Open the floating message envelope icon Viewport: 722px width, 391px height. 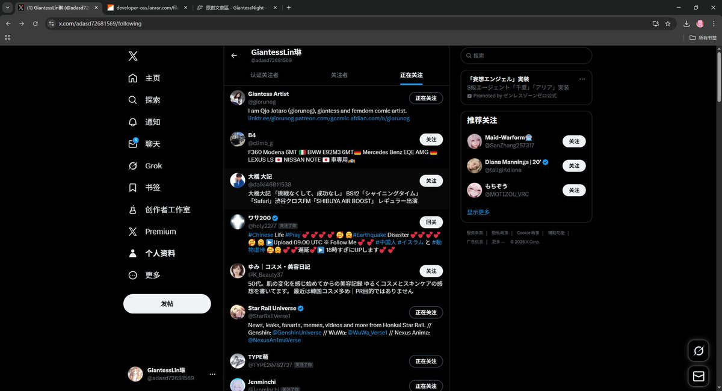[698, 376]
